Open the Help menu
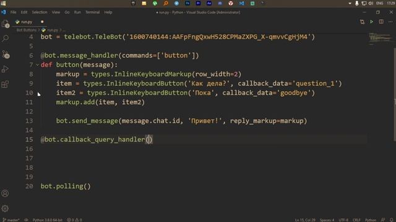 [x=108, y=12]
